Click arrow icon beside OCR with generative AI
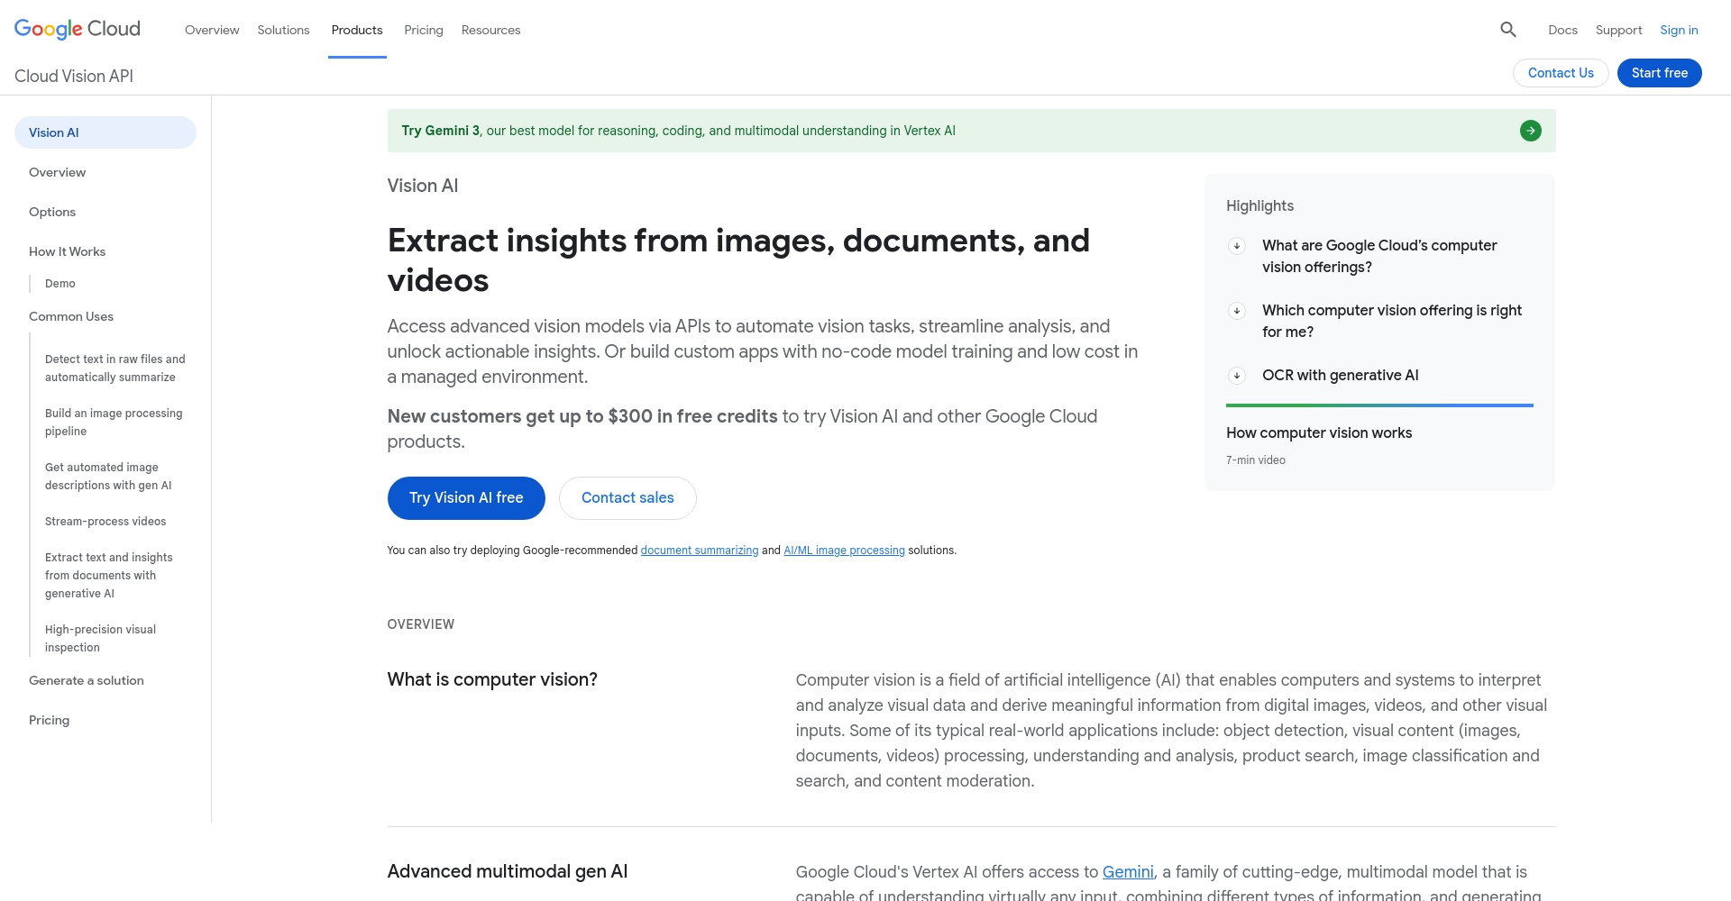 (x=1237, y=376)
